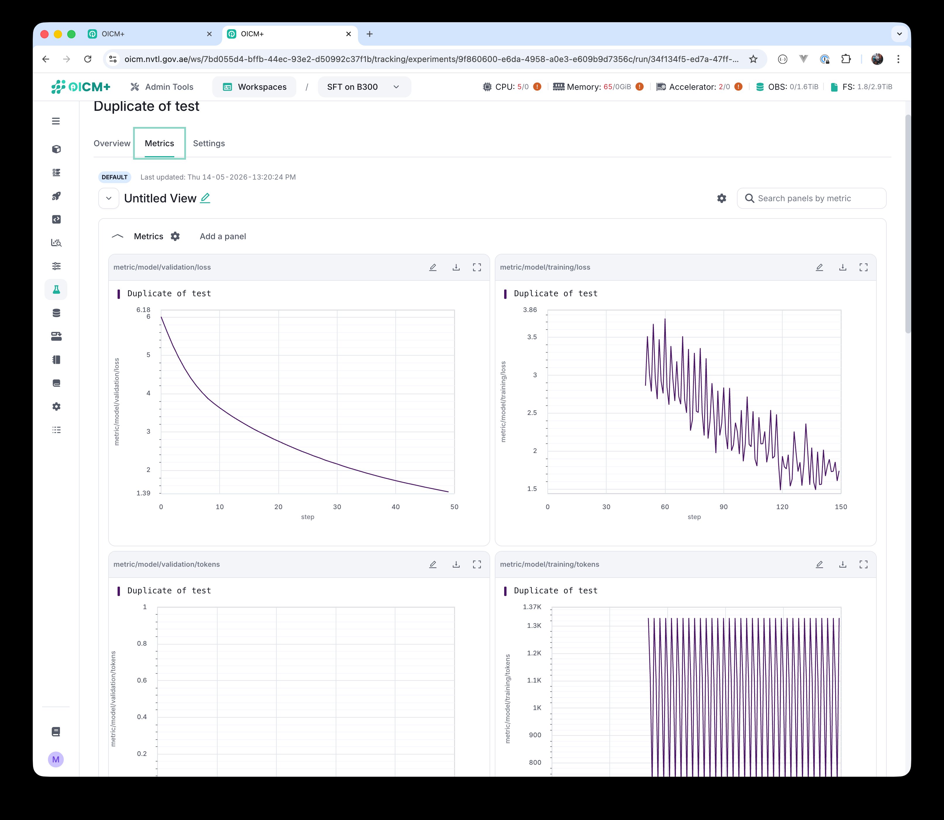
Task: Download the training/loss chart
Action: [x=843, y=267]
